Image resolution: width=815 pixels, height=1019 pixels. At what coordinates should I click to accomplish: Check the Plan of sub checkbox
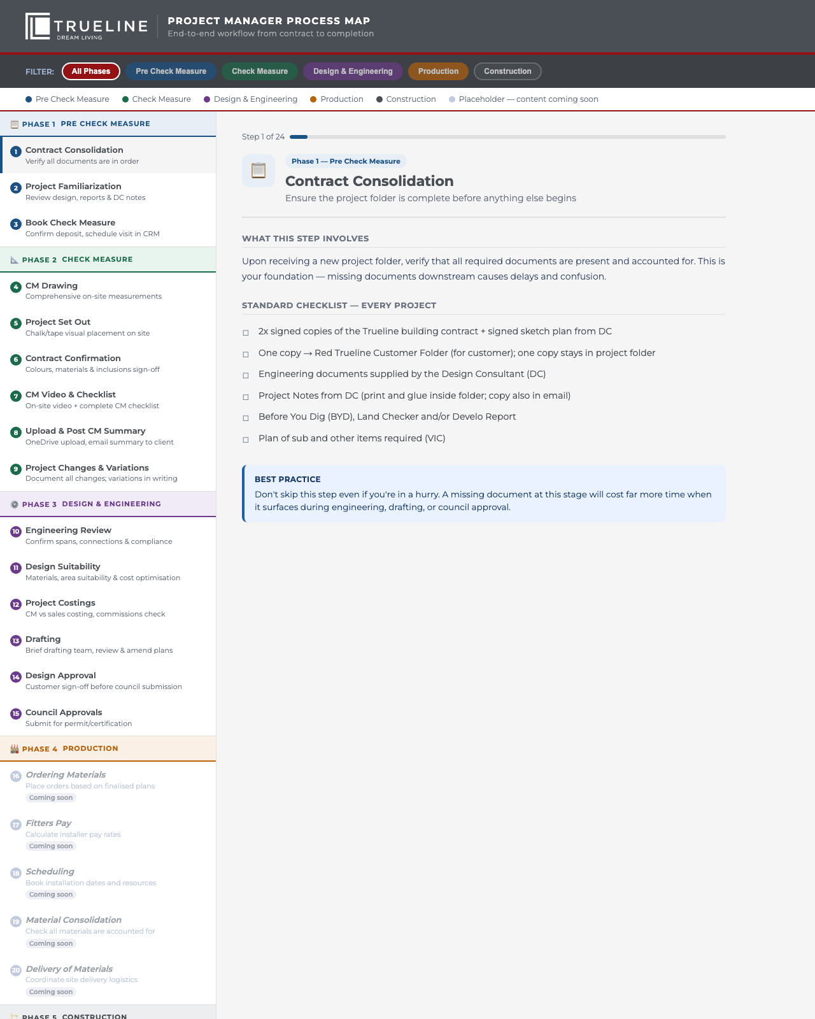(246, 439)
